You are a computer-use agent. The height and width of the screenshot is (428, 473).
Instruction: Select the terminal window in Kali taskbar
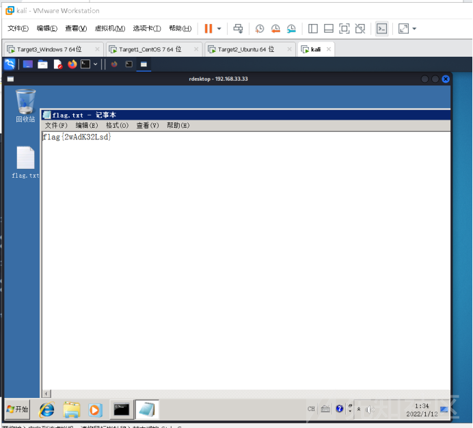(129, 64)
